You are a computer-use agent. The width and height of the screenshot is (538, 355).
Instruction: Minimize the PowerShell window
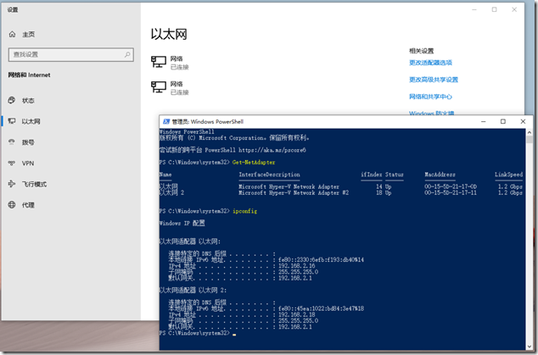[x=484, y=122]
